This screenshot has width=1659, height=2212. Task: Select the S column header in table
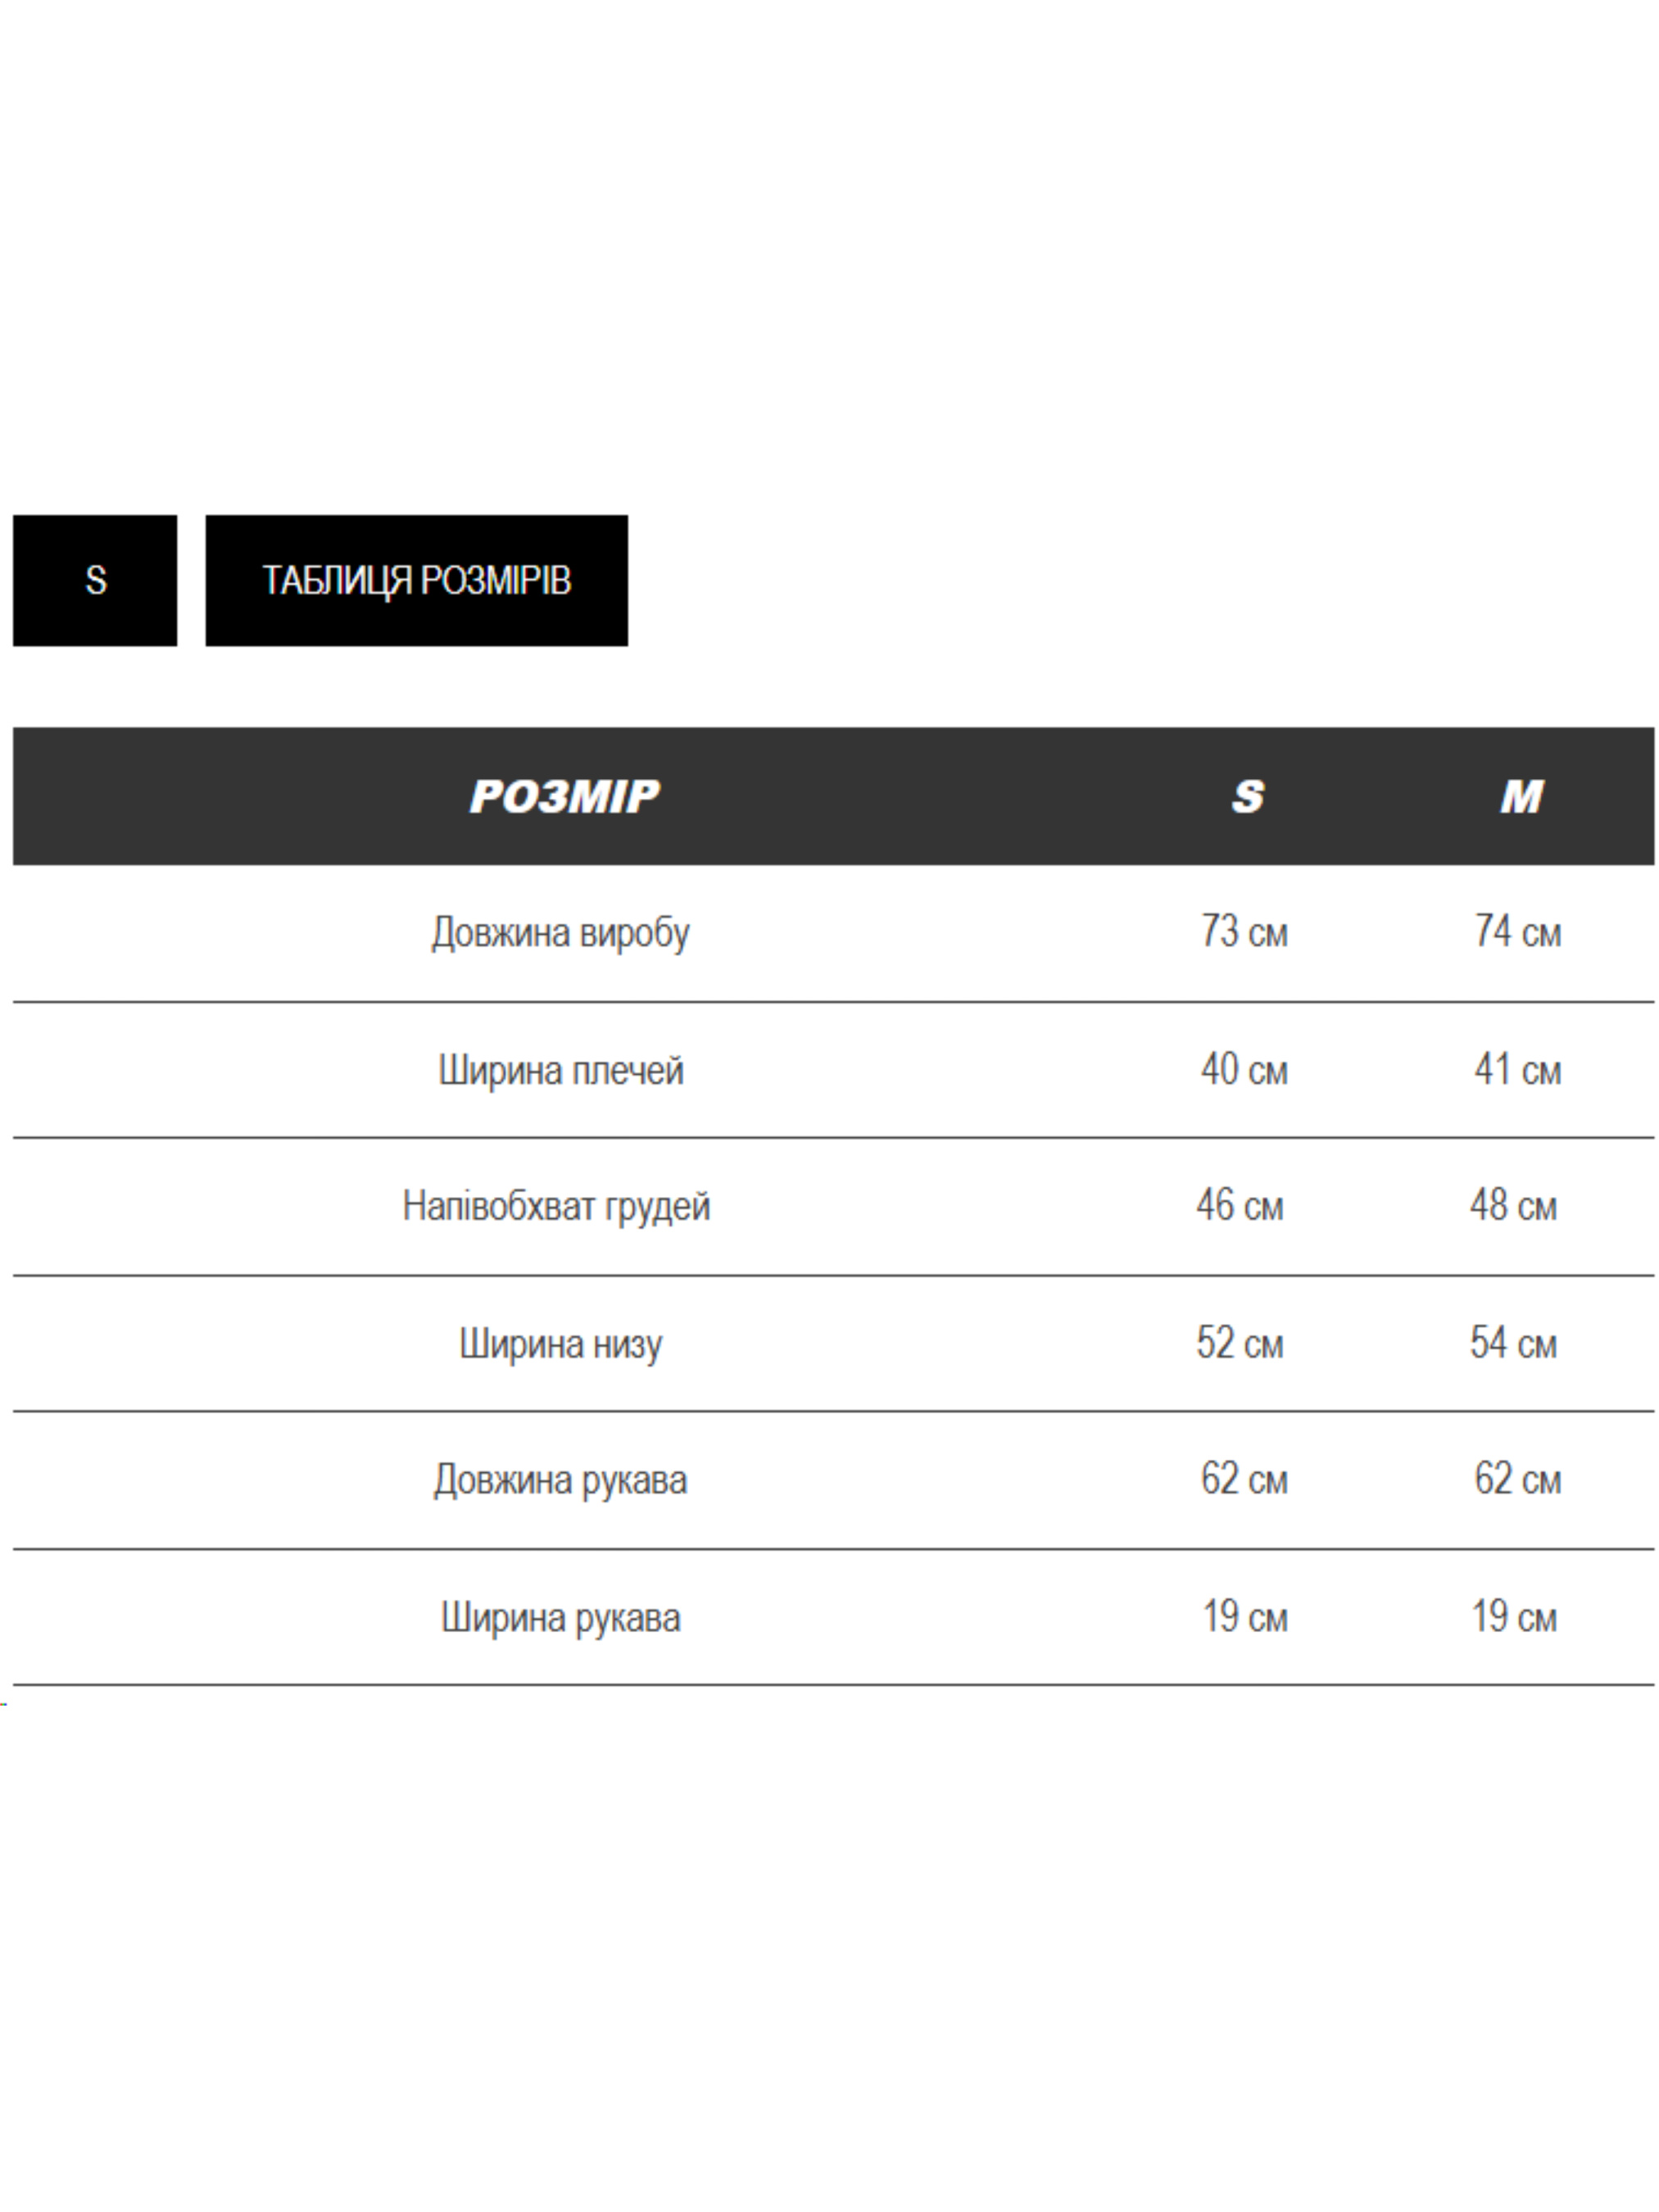(x=1247, y=796)
